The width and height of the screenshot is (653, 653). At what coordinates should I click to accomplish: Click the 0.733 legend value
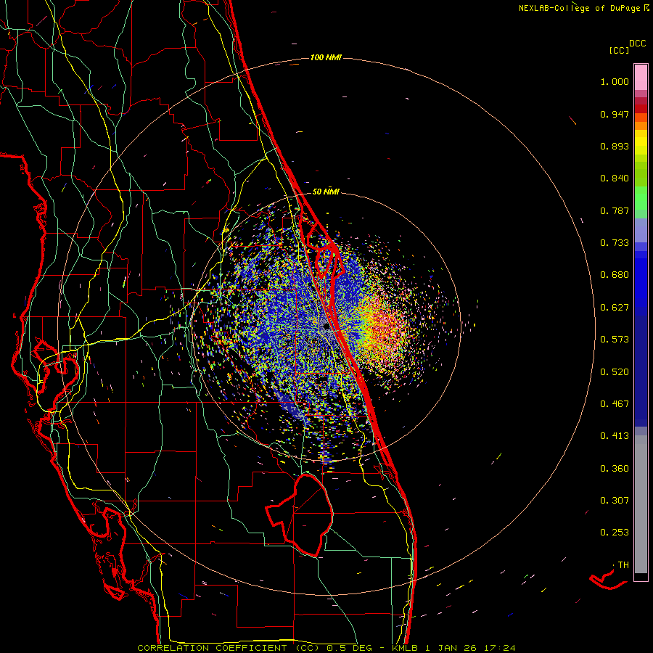pos(615,243)
